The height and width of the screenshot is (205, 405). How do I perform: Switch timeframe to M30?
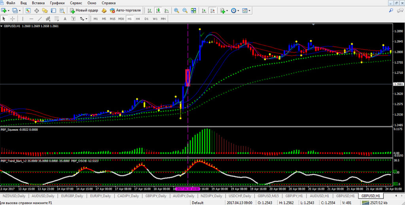point(121,19)
